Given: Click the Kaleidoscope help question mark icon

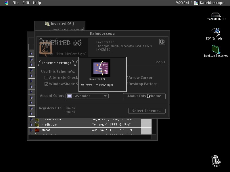Looking at the screenshot, I should [162, 42].
